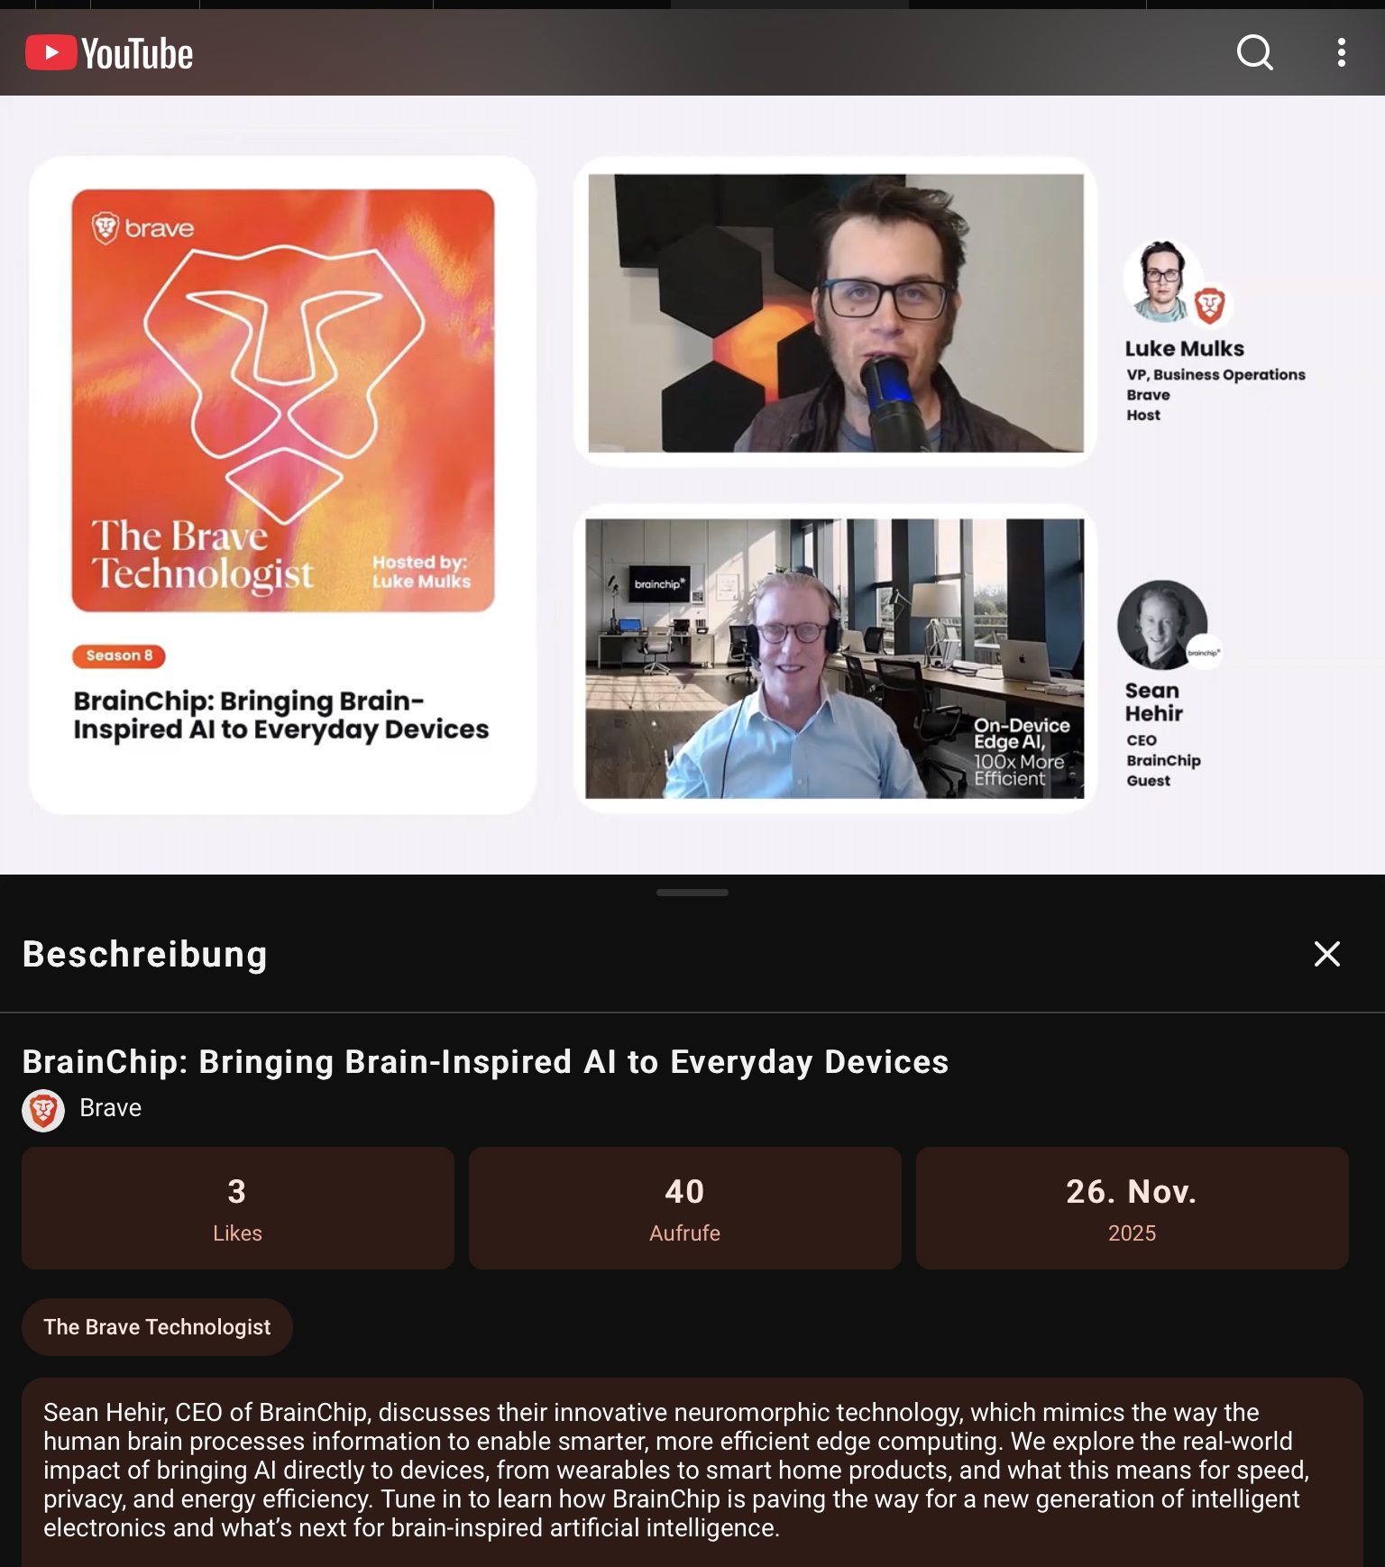
Task: Click the 26. Nov. 2025 date box
Action: coord(1133,1208)
